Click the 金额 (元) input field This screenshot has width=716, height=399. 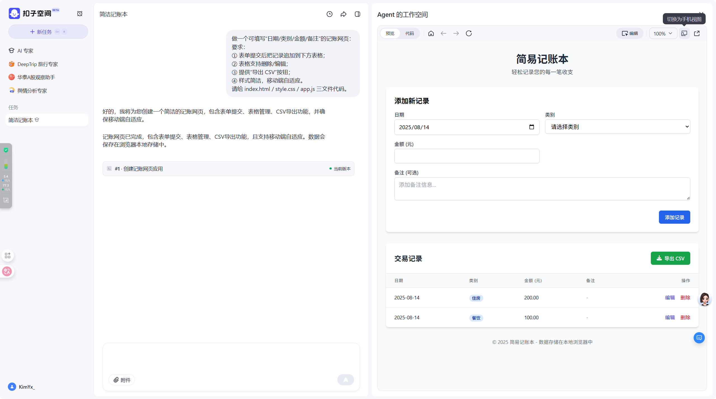(467, 156)
